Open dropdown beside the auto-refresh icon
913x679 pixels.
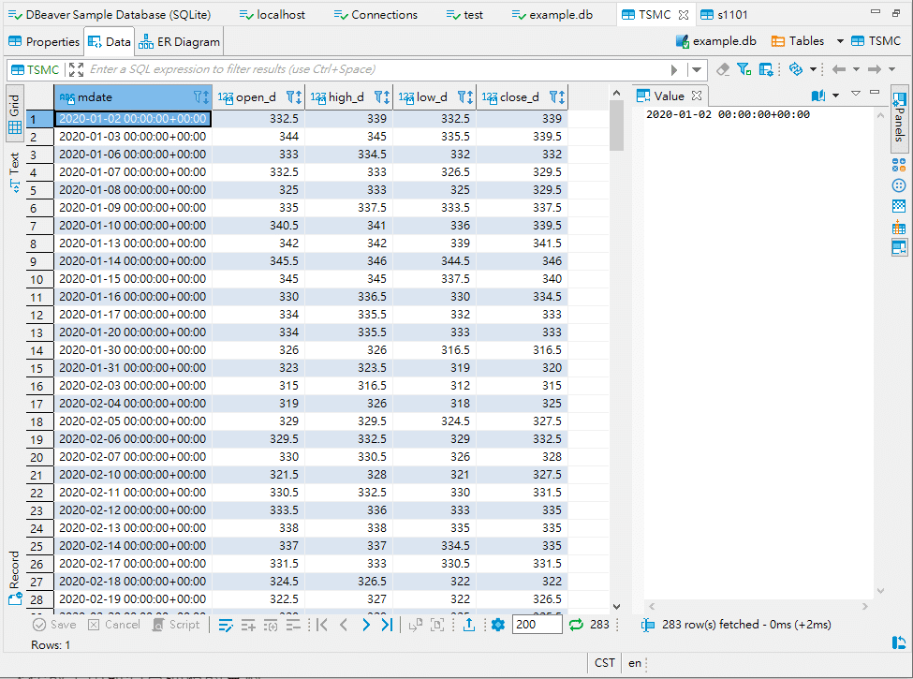pos(813,69)
